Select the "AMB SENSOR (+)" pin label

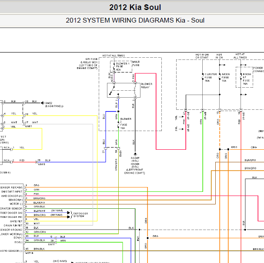pos(12,196)
